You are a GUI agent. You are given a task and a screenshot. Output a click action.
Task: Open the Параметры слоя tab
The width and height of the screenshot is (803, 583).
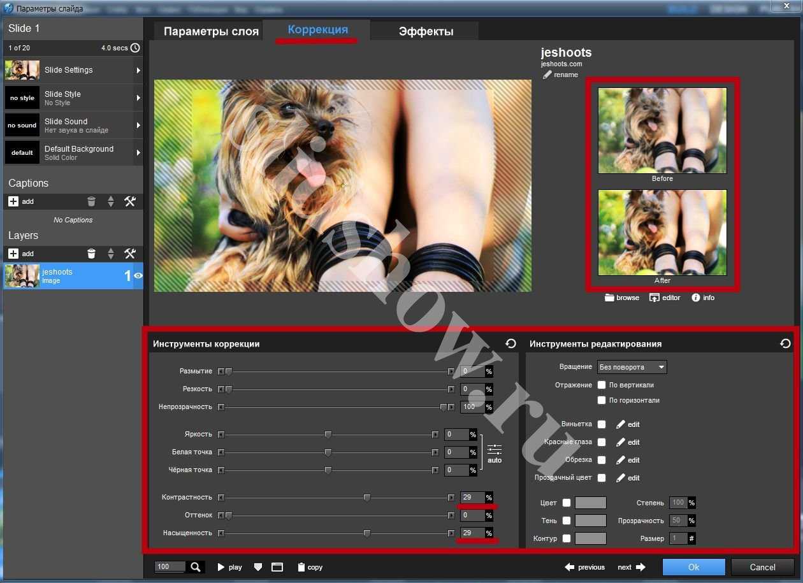(211, 31)
